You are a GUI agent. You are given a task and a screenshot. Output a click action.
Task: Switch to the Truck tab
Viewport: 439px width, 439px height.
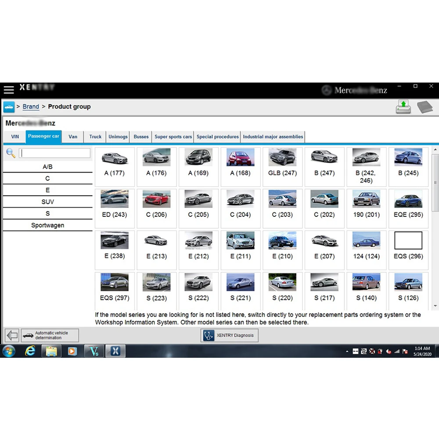click(95, 137)
